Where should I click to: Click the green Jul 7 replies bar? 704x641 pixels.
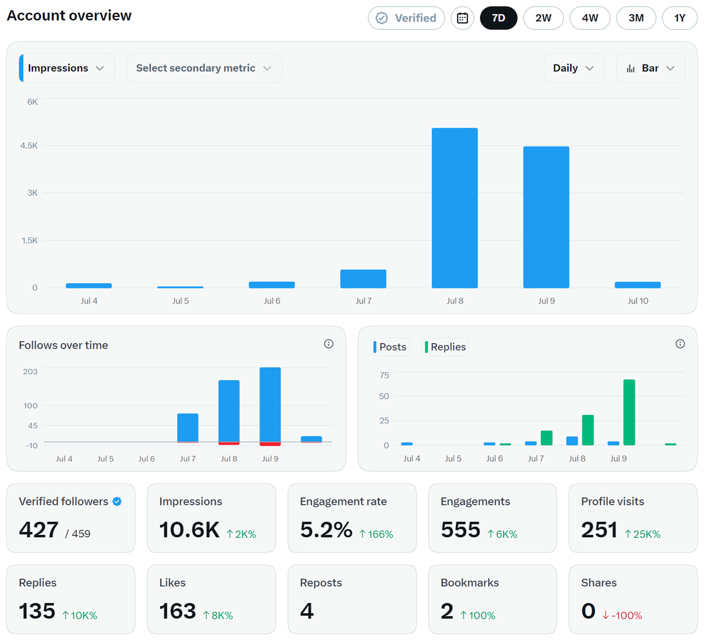pyautogui.click(x=547, y=438)
